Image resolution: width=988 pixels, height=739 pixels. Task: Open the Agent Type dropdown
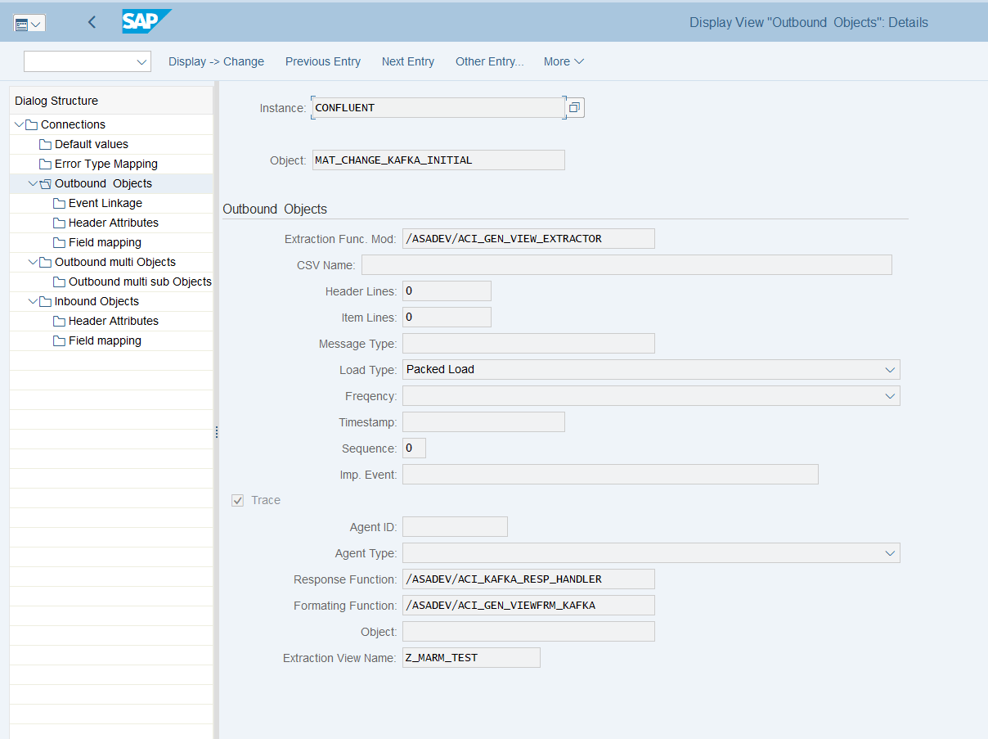(x=890, y=553)
